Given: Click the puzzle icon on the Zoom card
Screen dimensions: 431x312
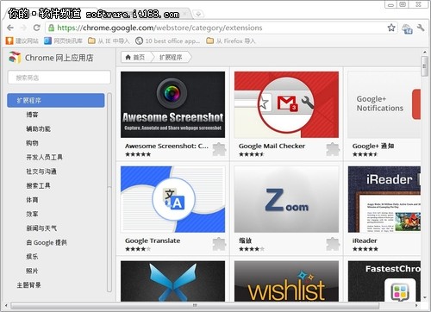Looking at the screenshot, I should pos(333,244).
